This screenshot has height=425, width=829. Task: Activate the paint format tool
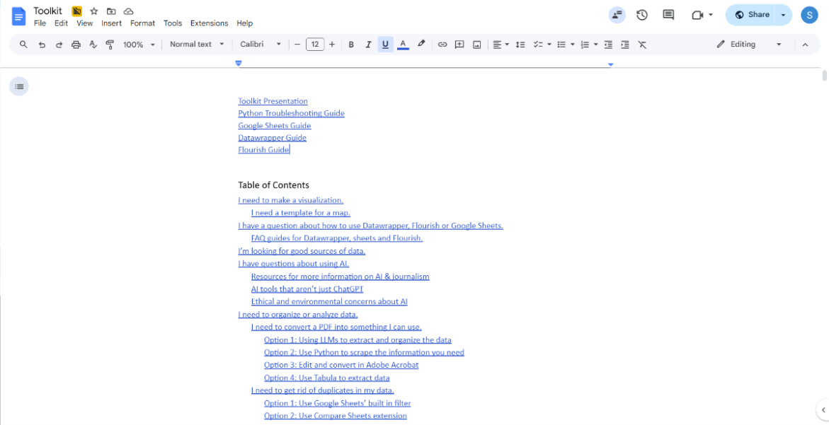tap(110, 45)
